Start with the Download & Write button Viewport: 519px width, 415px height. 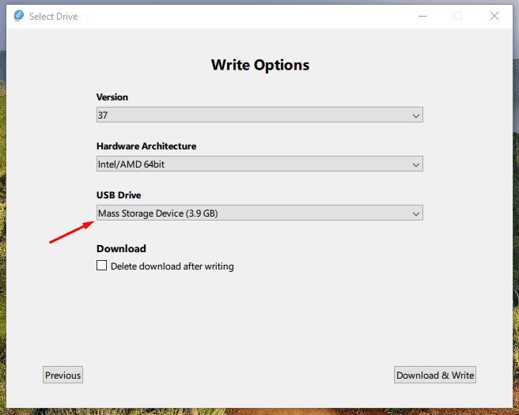coord(435,375)
